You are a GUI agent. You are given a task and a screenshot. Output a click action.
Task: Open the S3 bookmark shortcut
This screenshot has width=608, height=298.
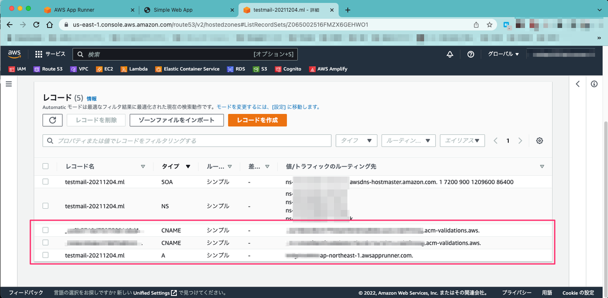tap(260, 69)
